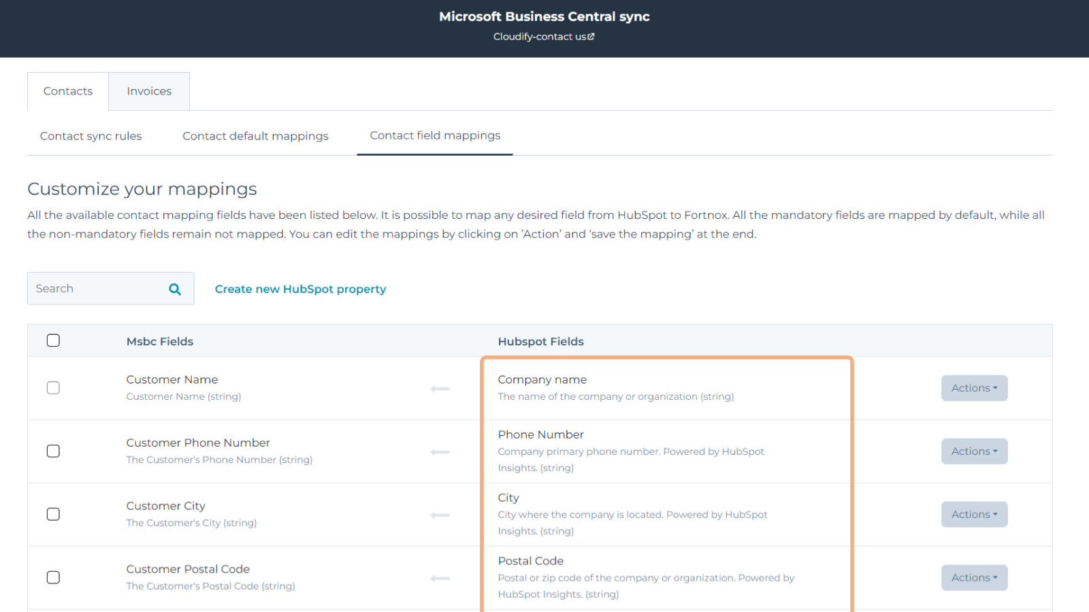Click the City HubSpot field label
This screenshot has height=612, width=1089.
point(508,498)
